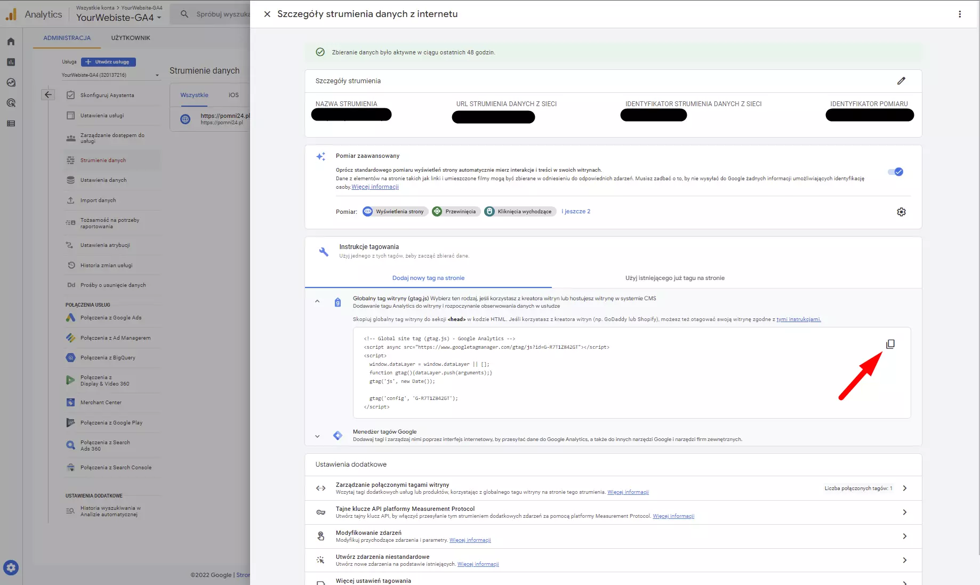Viewport: 980px width, 585px height.
Task: Click the Analytics logo
Action: coord(34,14)
